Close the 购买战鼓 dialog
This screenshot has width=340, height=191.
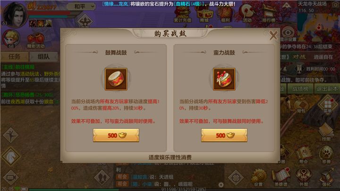click(x=273, y=35)
